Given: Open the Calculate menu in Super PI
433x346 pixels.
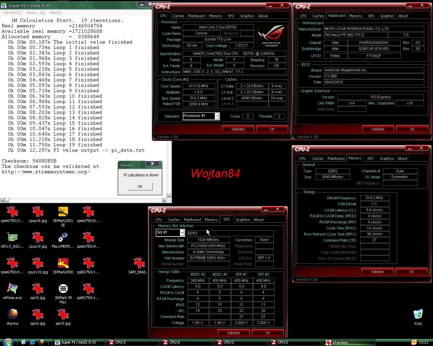Looking at the screenshot, I should click(12, 13).
